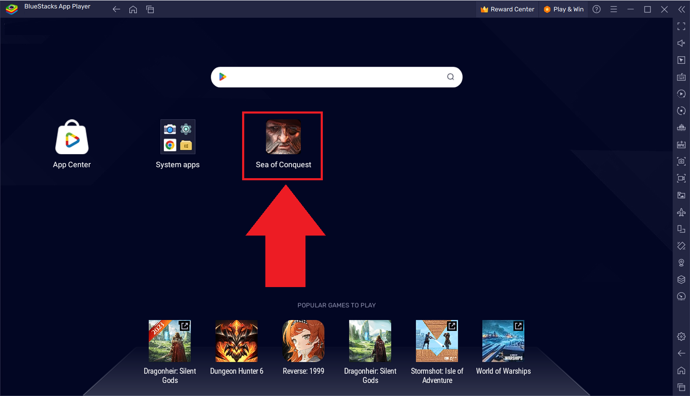The height and width of the screenshot is (396, 690).
Task: Click inside the Play Store search field
Action: pos(336,77)
